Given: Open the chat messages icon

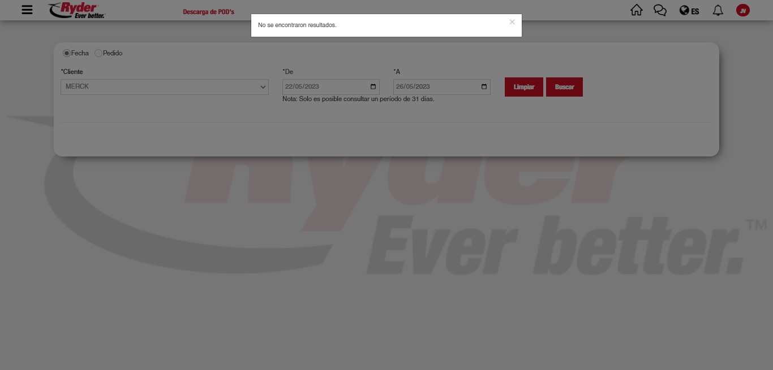Looking at the screenshot, I should pos(660,10).
